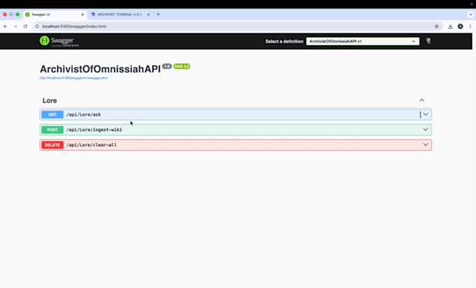Click the /api/Lore/clear-all path text
The height and width of the screenshot is (288, 476).
tap(92, 145)
